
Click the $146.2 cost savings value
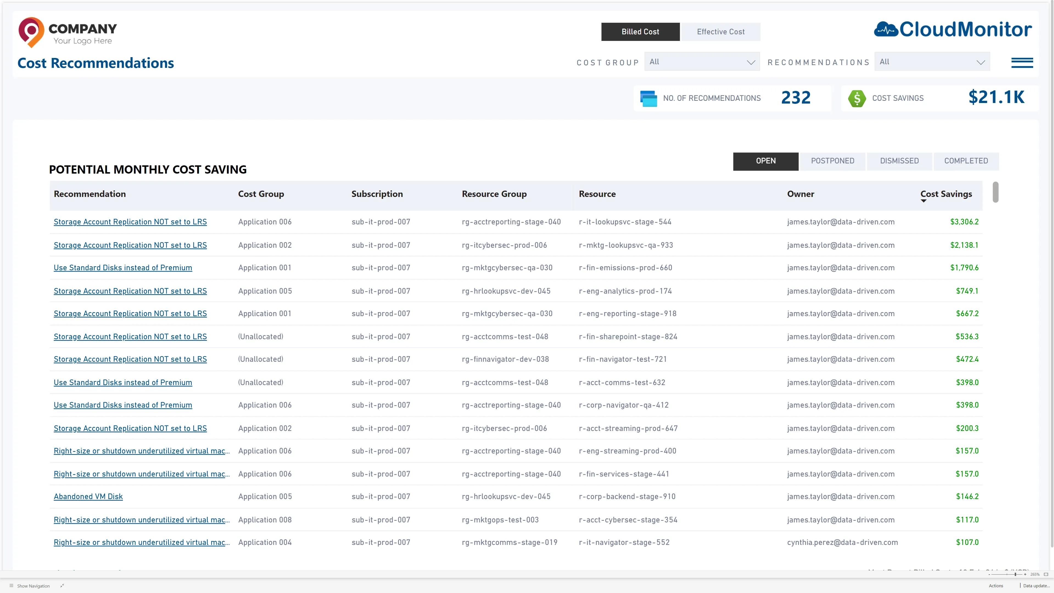pyautogui.click(x=967, y=496)
